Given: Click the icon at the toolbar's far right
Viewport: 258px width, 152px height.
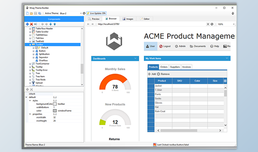Looking at the screenshot, I should coord(233,13).
